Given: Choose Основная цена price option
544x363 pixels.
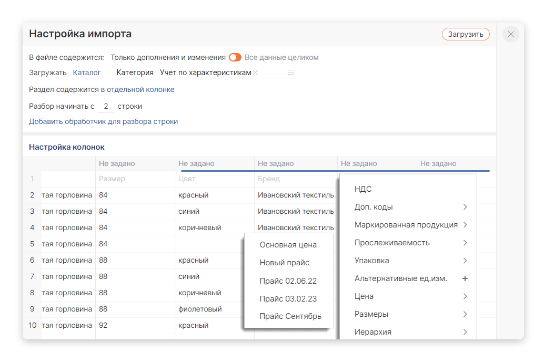Looking at the screenshot, I should tap(288, 245).
